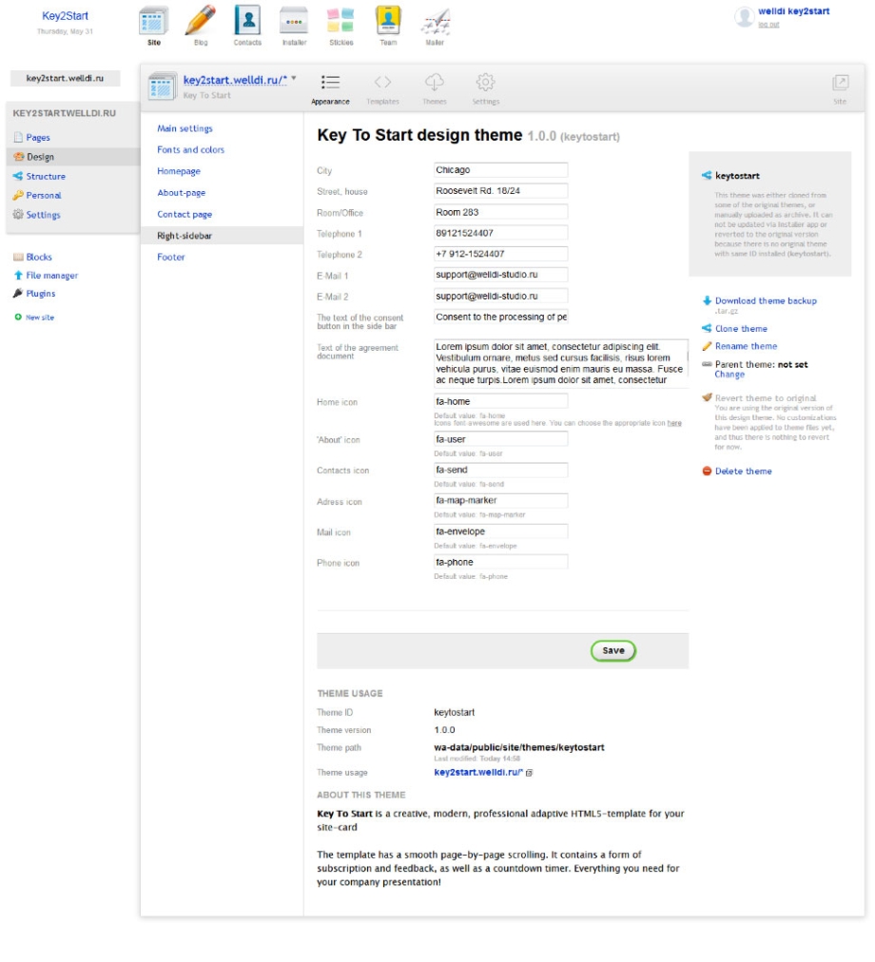This screenshot has height=962, width=875.
Task: Expand the key2start.welldi.ru site dropdown
Action: tap(294, 79)
